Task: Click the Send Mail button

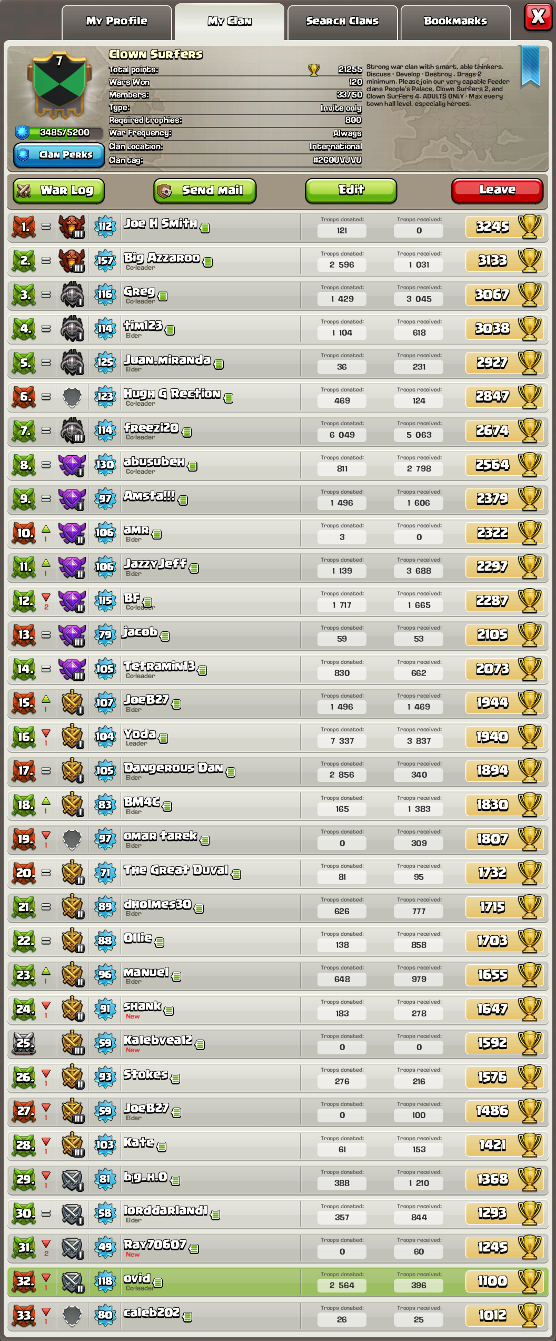Action: click(205, 190)
